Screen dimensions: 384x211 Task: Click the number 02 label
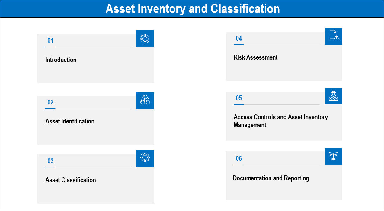tap(50, 102)
